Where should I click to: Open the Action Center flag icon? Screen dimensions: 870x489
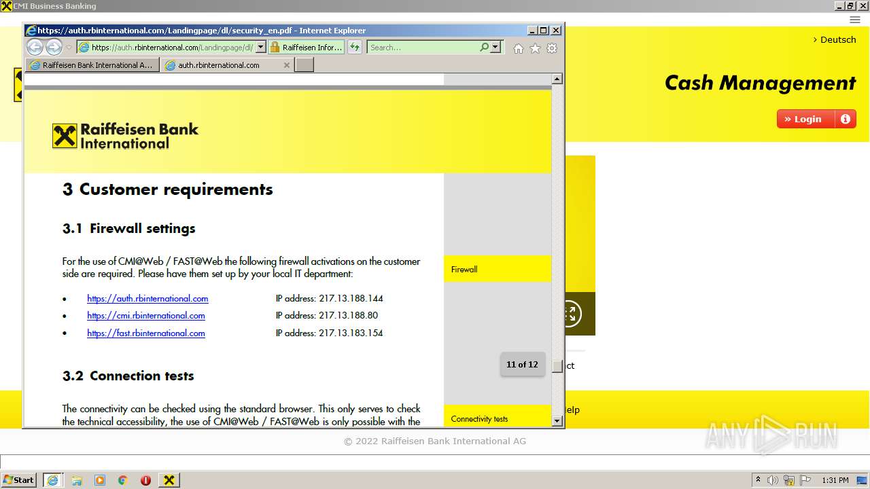(805, 480)
